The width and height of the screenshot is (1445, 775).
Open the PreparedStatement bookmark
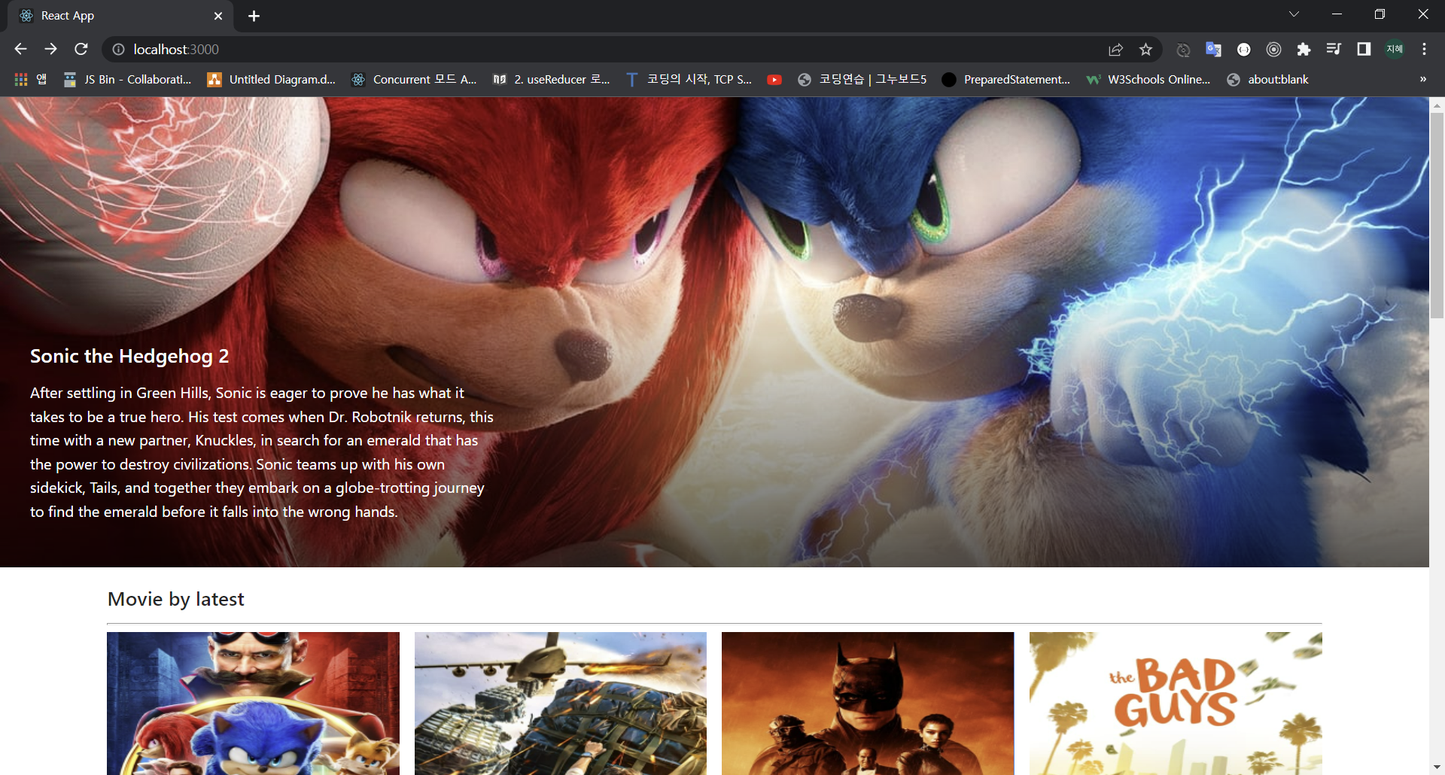[1005, 79]
